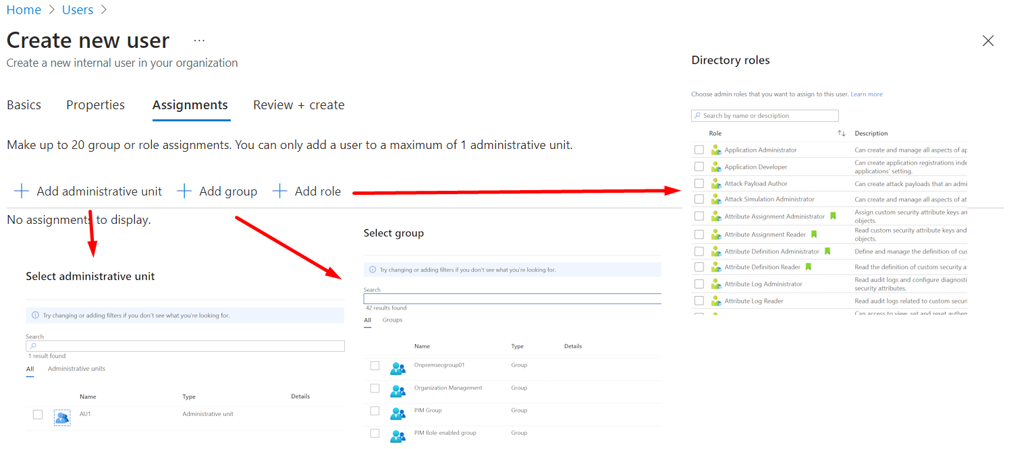Open the Properties tab
The width and height of the screenshot is (1009, 449).
(x=95, y=105)
